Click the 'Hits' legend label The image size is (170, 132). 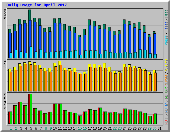click(166, 14)
